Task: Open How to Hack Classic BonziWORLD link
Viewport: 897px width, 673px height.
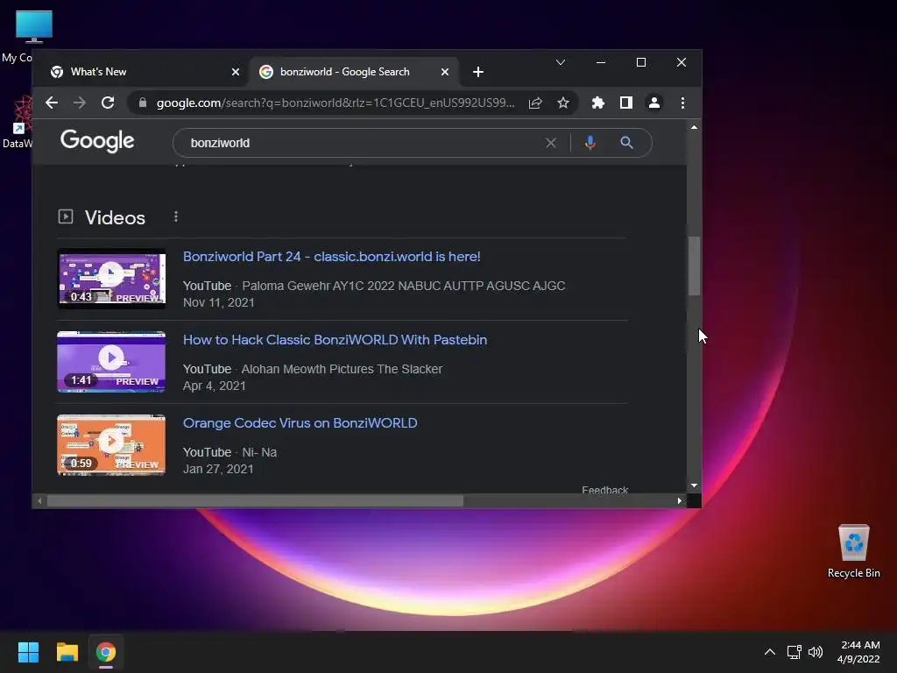Action: coord(335,339)
